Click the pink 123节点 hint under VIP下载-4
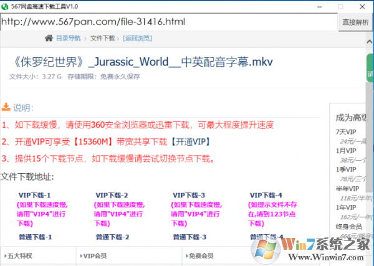 coord(272,214)
